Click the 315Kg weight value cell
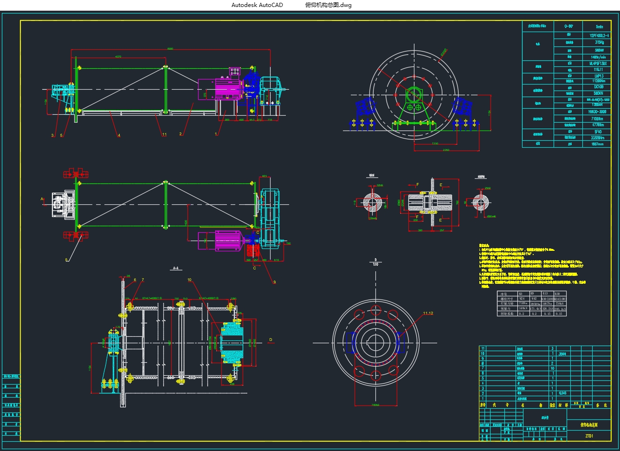The image size is (620, 451). coord(599,42)
